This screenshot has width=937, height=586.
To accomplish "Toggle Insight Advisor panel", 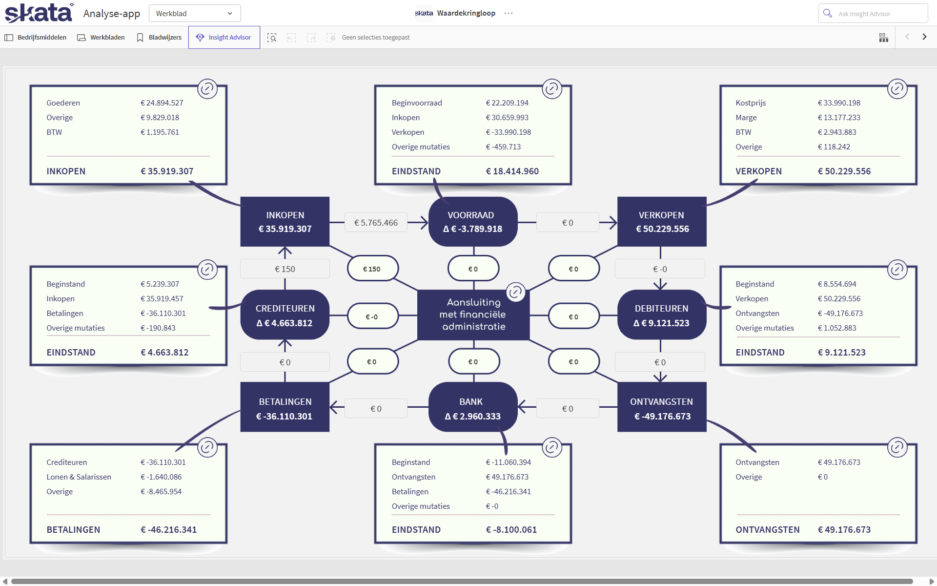I will (224, 38).
